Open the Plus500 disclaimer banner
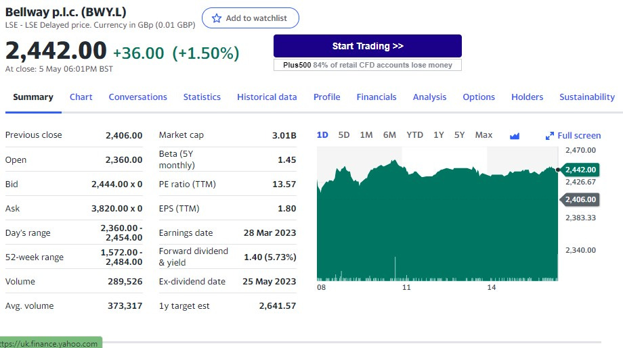The width and height of the screenshot is (623, 348). pos(368,65)
